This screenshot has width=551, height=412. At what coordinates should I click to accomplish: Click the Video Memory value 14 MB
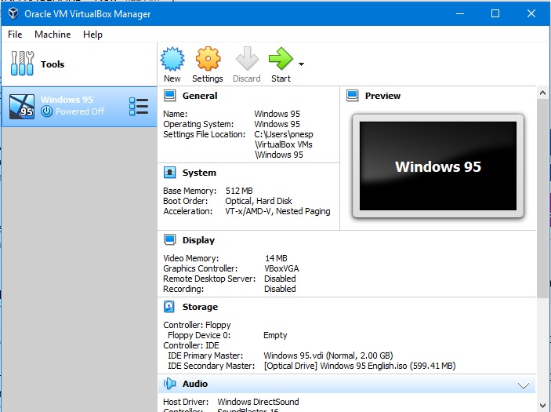276,258
